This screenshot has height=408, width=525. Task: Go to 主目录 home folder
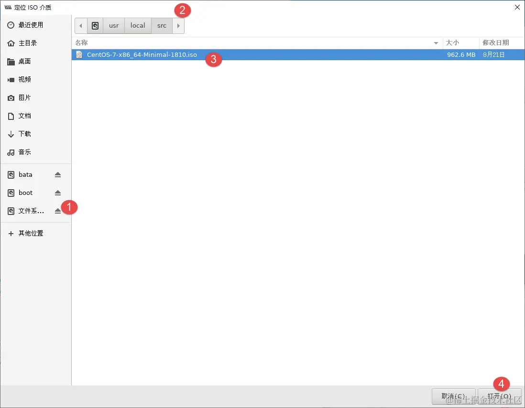pos(36,43)
